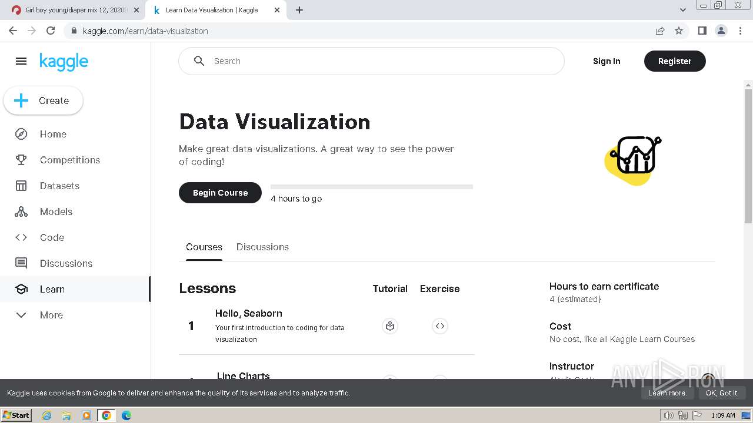
Task: Switch to the Discussions tab
Action: click(x=262, y=247)
